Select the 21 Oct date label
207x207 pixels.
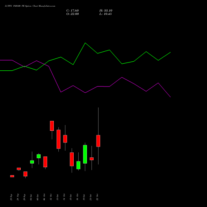(x=91, y=197)
